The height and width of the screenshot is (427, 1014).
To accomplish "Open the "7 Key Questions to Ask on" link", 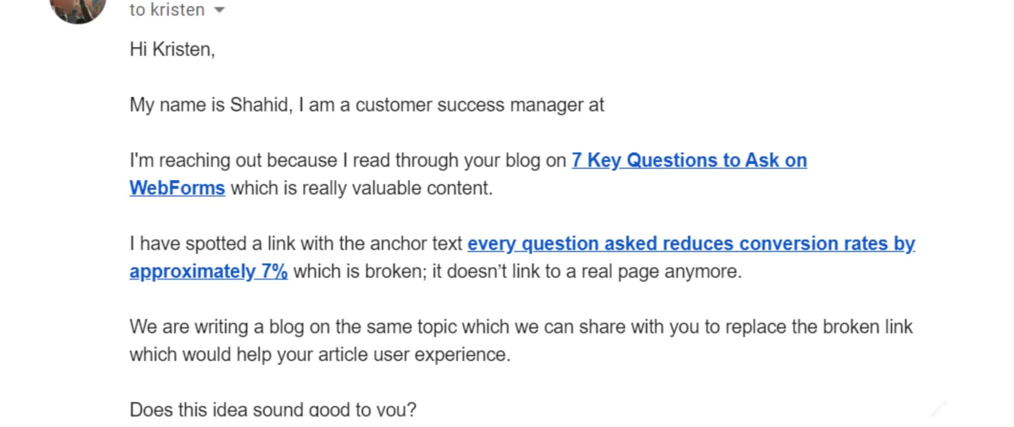I will click(689, 160).
